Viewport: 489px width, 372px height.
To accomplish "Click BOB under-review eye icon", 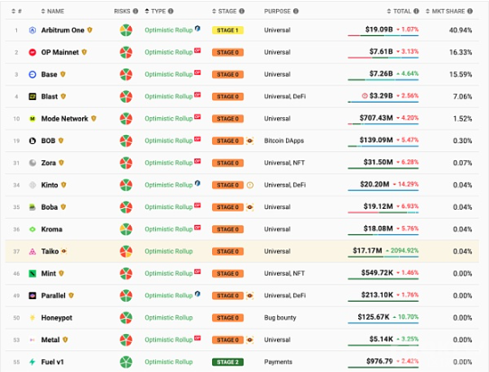I will click(250, 141).
